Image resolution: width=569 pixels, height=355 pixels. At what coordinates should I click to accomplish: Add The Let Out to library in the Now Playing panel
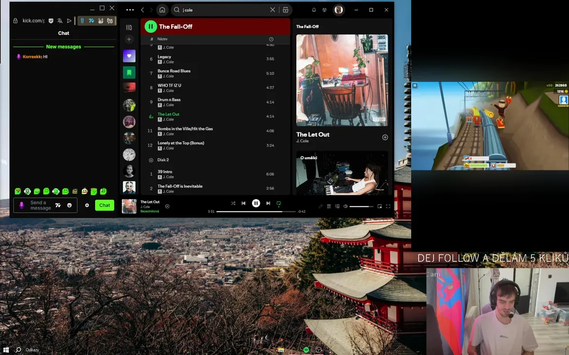(x=385, y=137)
